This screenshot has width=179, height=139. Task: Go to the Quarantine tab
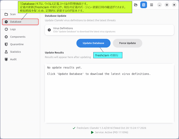click(20, 44)
